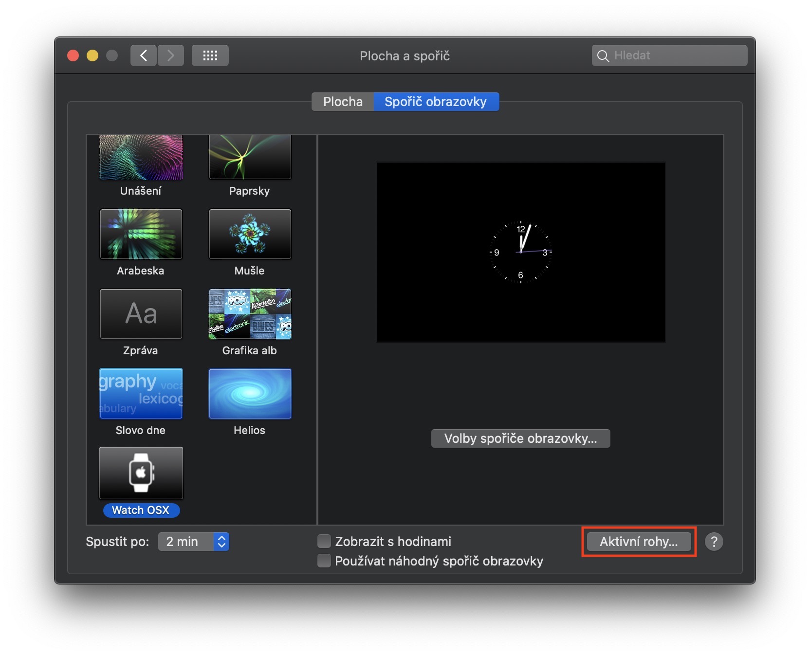Select the Unášení screen saver thumbnail
The width and height of the screenshot is (810, 656).
(141, 158)
